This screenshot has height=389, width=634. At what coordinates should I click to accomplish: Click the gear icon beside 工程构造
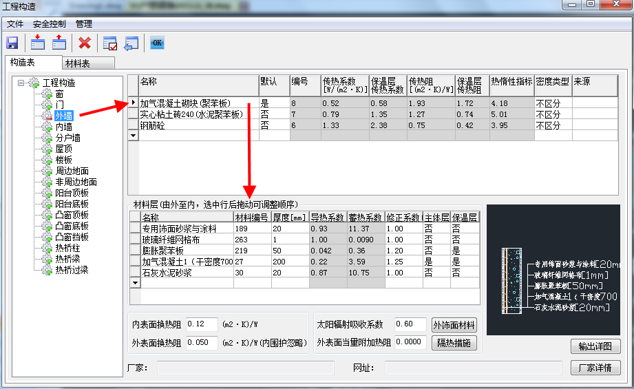coord(34,83)
